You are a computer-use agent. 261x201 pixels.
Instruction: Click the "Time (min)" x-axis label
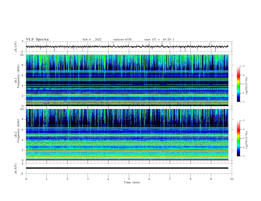[x=132, y=182]
